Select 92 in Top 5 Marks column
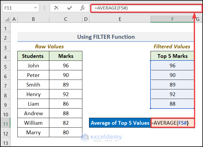 pyautogui.click(x=172, y=94)
